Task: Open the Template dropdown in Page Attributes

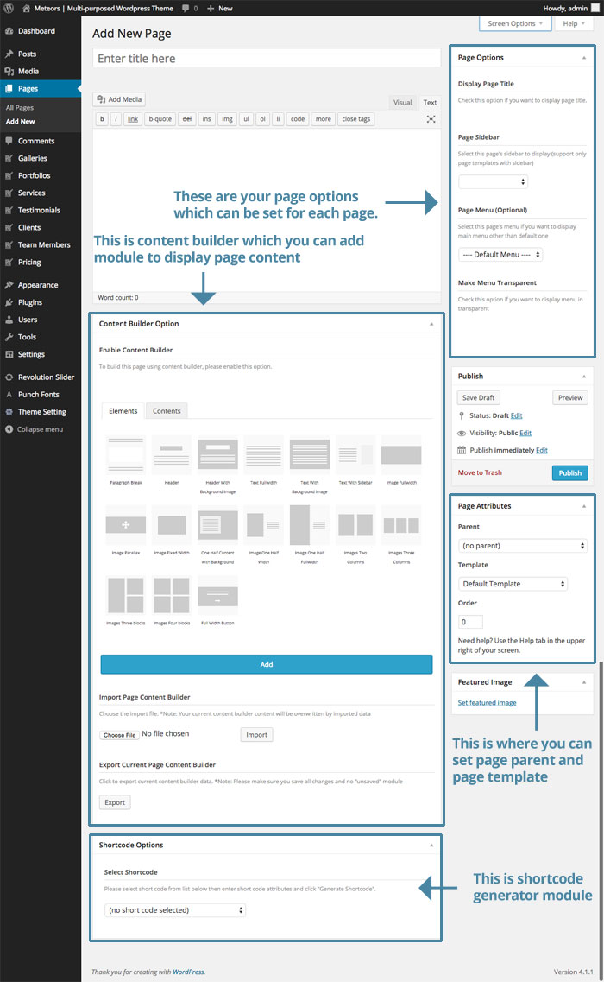Action: (513, 584)
